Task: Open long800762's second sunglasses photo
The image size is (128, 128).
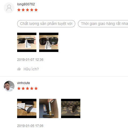Action: pyautogui.click(x=49, y=42)
